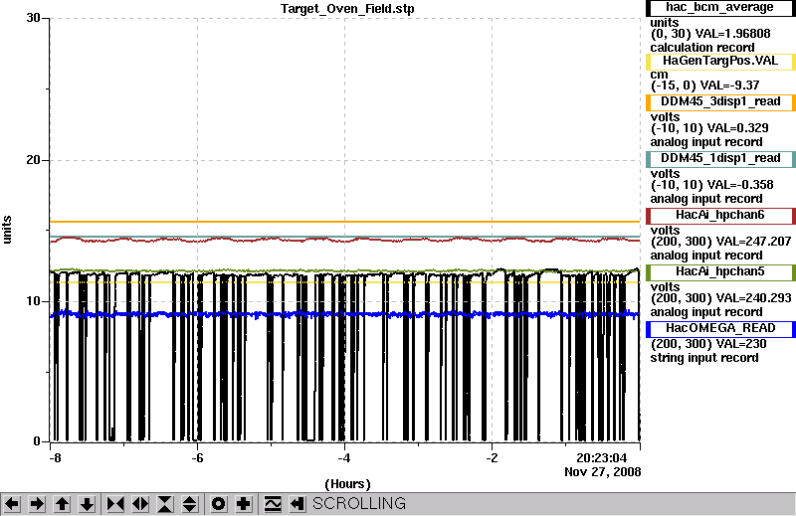Select the DDM45_1disp1_read legend entry
Screen dimensions: 796x516
(x=719, y=159)
